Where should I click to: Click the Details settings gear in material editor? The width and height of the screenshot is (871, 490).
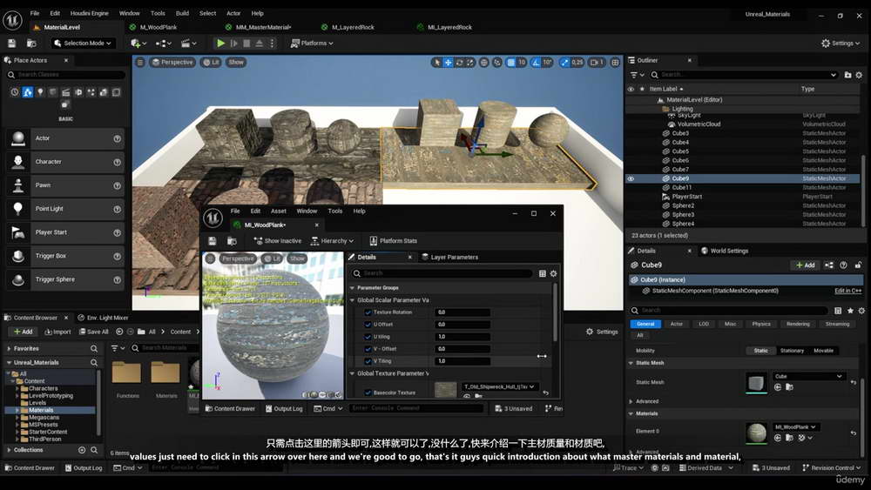click(553, 273)
